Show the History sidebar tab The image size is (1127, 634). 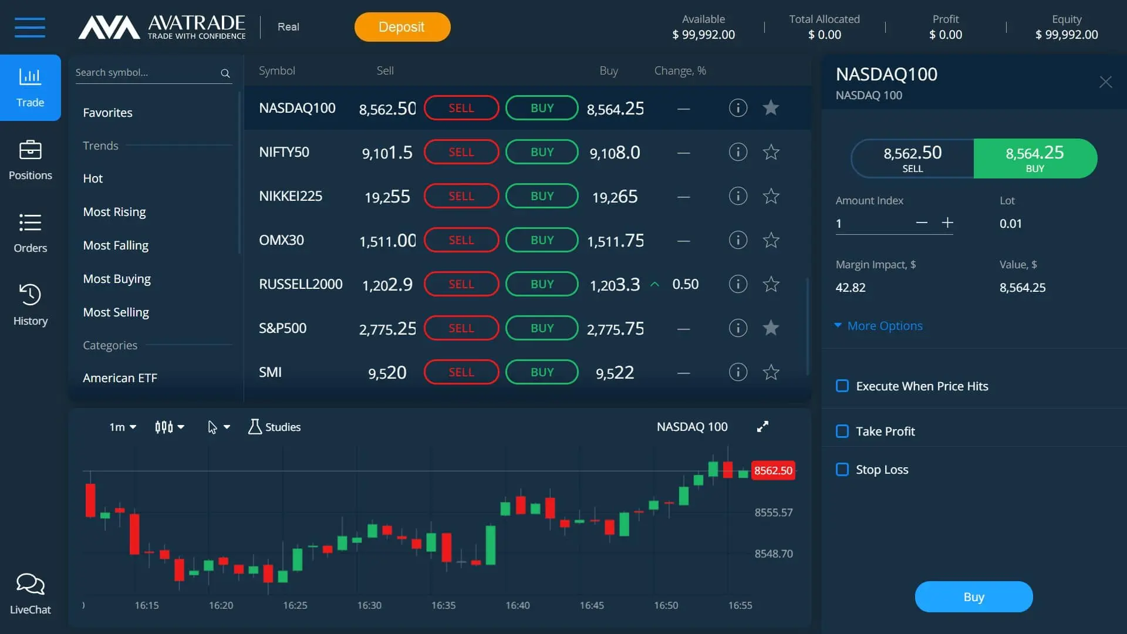31,305
